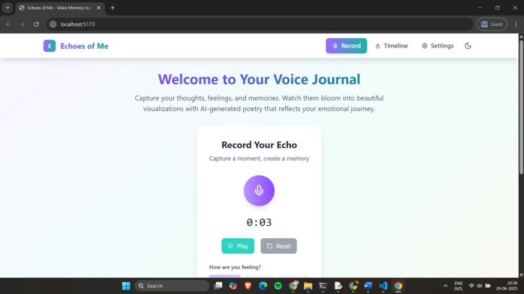Screen dimensions: 524x294
Task: Open the battery tray icon
Action: click(x=488, y=286)
